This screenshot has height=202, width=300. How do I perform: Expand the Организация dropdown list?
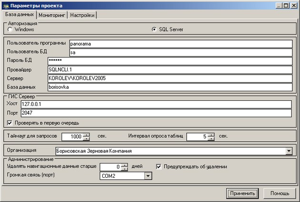click(289, 151)
